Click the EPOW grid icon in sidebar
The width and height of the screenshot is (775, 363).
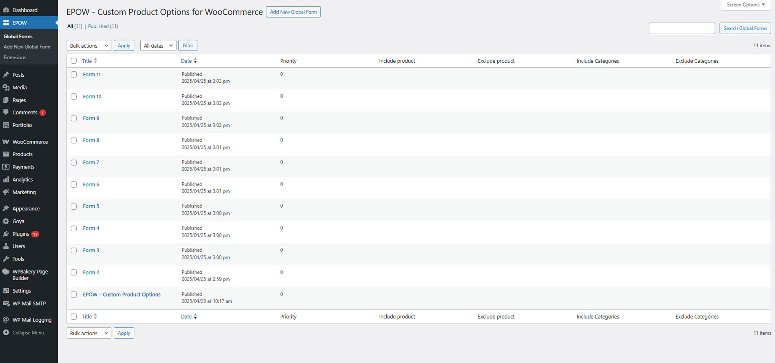point(6,23)
